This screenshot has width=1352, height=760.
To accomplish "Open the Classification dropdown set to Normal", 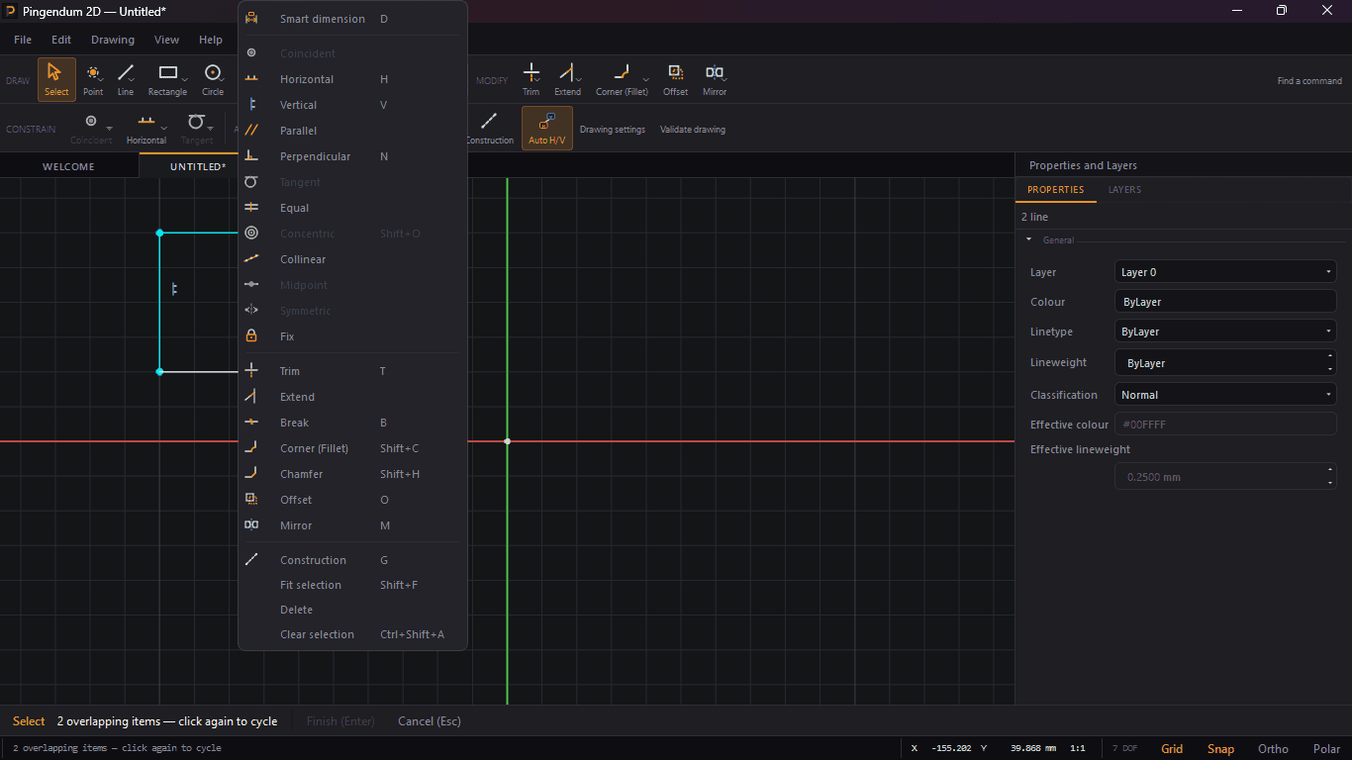I will click(1225, 395).
